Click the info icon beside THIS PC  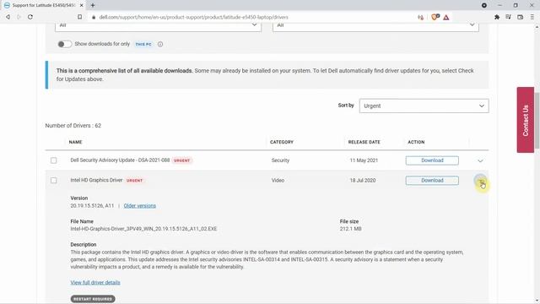pos(160,44)
